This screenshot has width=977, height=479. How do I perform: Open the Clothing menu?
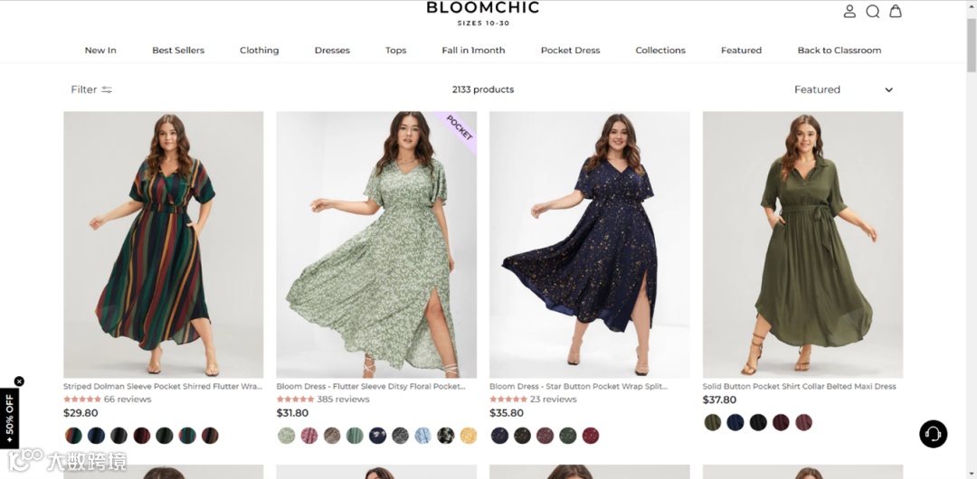tap(259, 51)
